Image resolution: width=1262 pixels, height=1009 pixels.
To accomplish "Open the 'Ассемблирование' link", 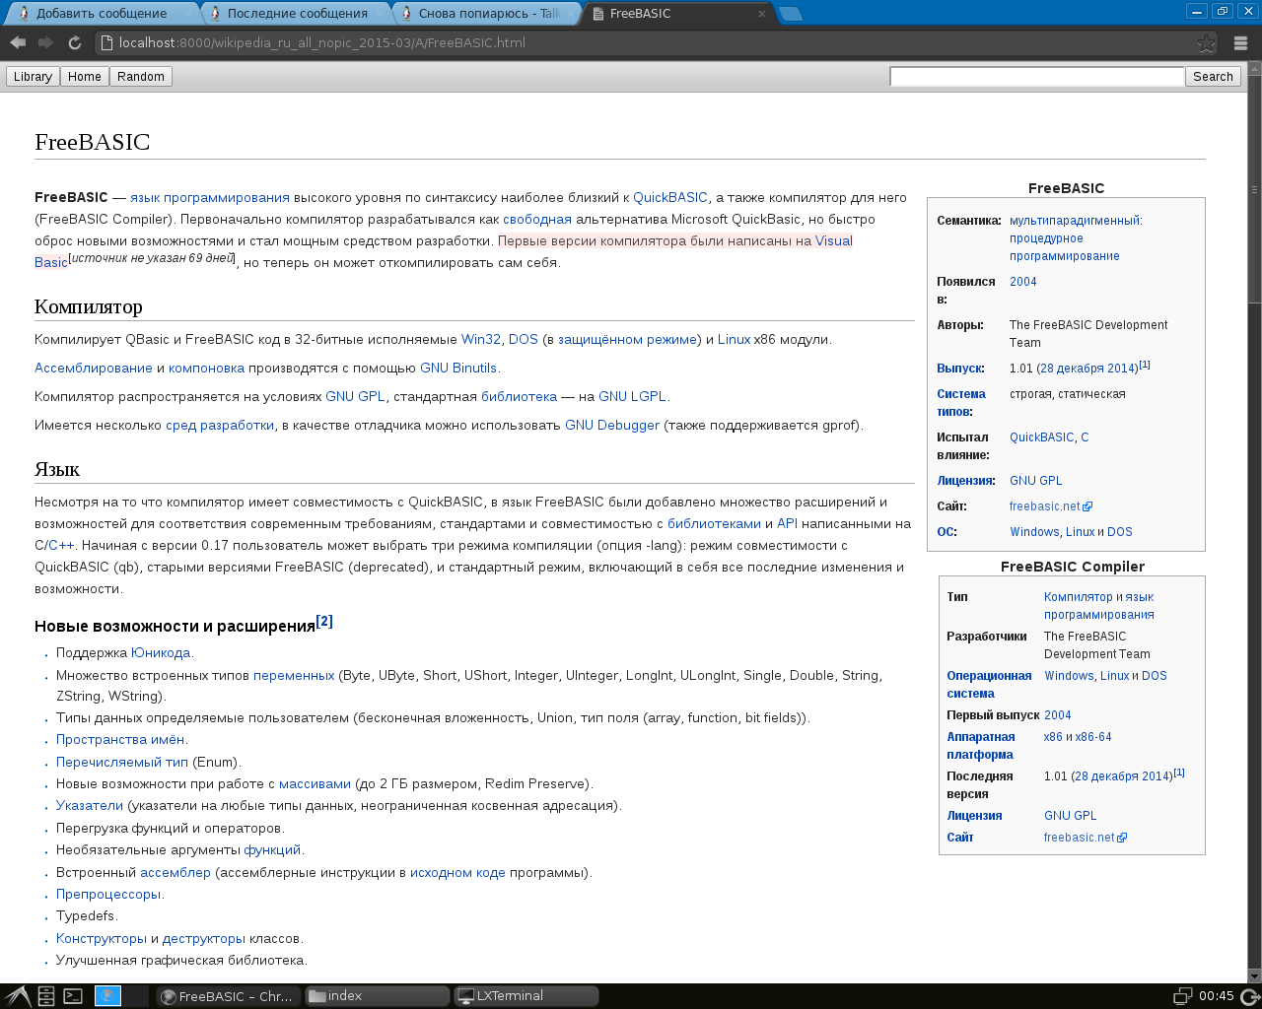I will [94, 369].
